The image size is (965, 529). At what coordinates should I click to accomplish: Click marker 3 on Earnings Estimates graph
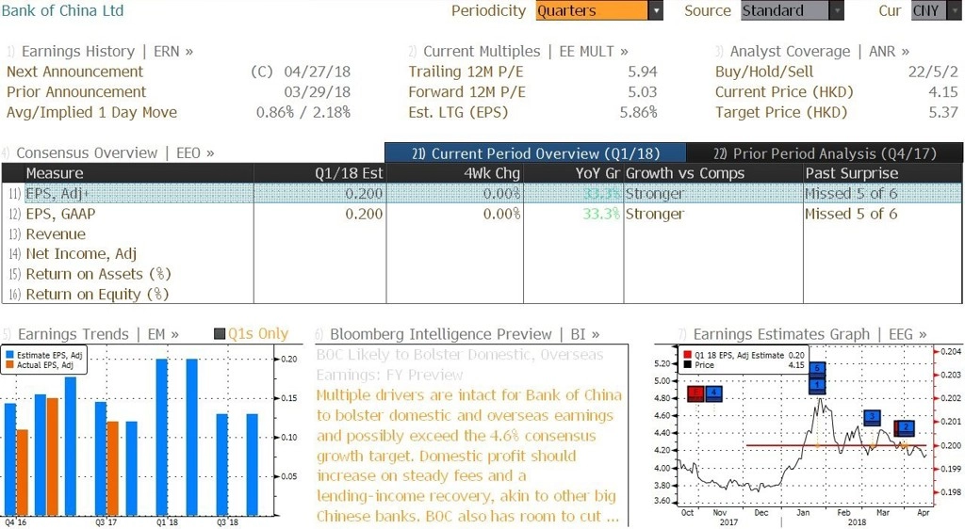[x=872, y=417]
